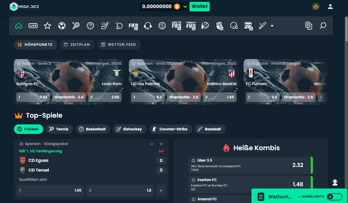Viewport: 348px width, 203px height.
Task: Select the ice hockey sport icon
Action: (x=105, y=26)
